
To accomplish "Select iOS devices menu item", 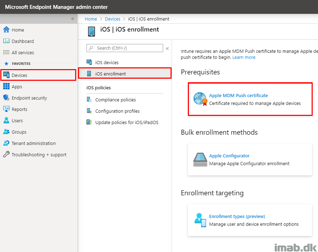I will pyautogui.click(x=107, y=62).
